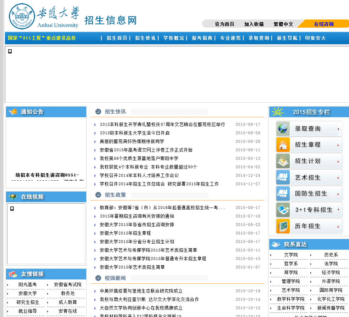Open 印象安大 in the nav bar
The width and height of the screenshot is (349, 317).
click(x=315, y=38)
